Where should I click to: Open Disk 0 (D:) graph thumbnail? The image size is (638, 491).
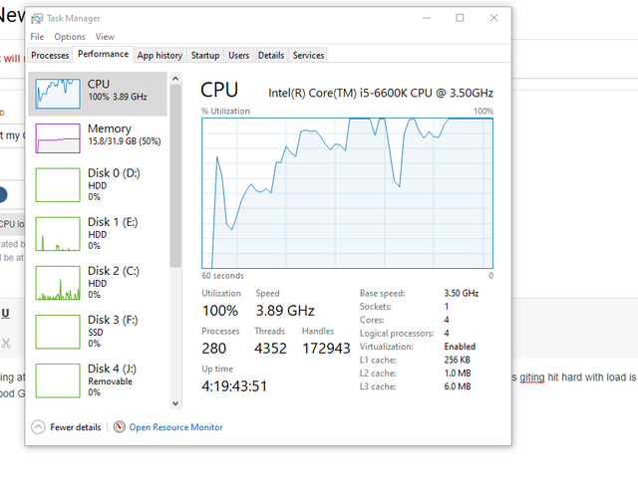tap(58, 185)
